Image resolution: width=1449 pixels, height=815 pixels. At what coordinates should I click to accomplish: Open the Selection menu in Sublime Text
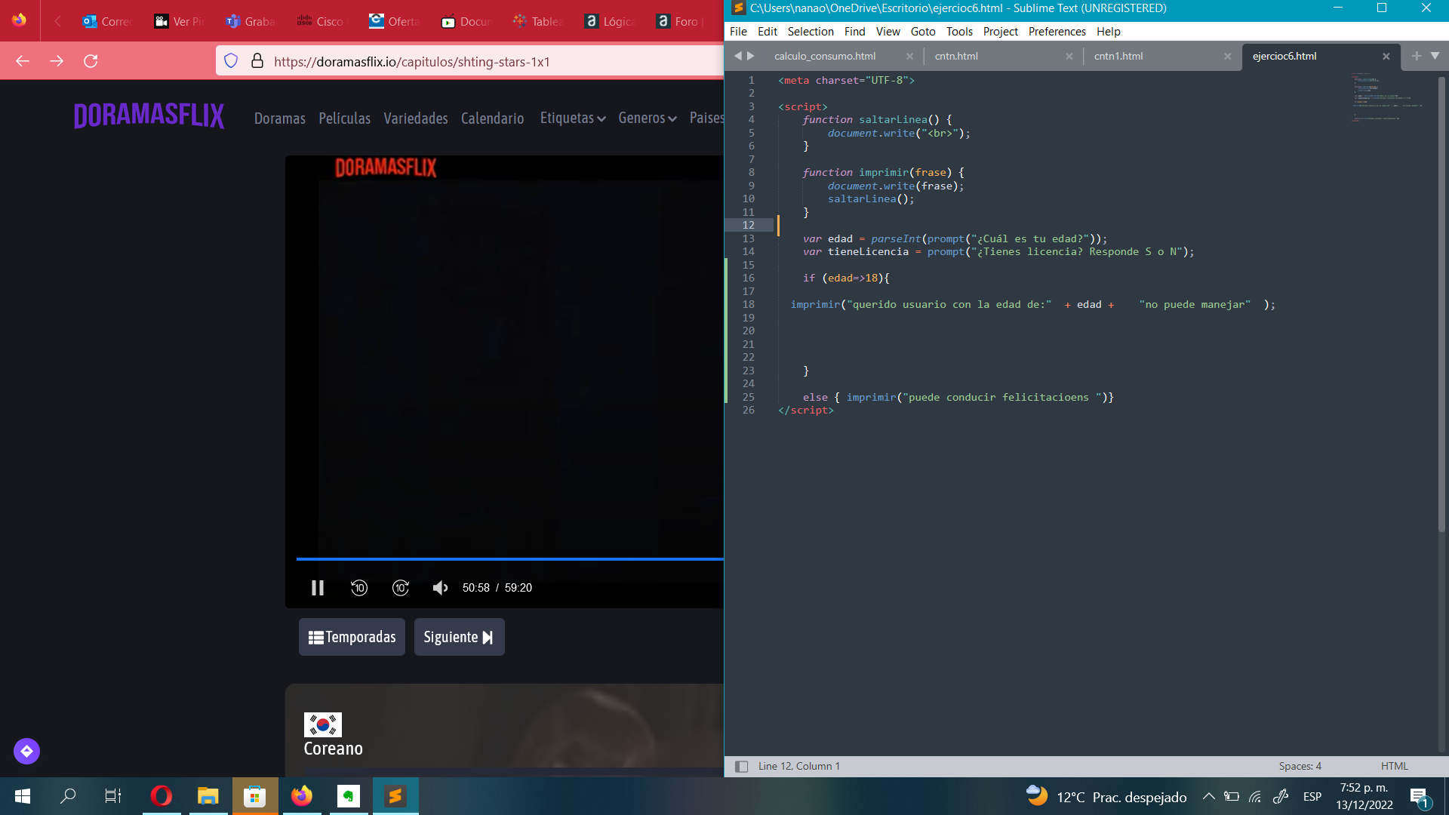pos(811,32)
